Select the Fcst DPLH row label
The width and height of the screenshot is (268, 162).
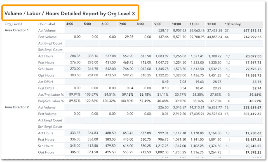tap(46, 88)
